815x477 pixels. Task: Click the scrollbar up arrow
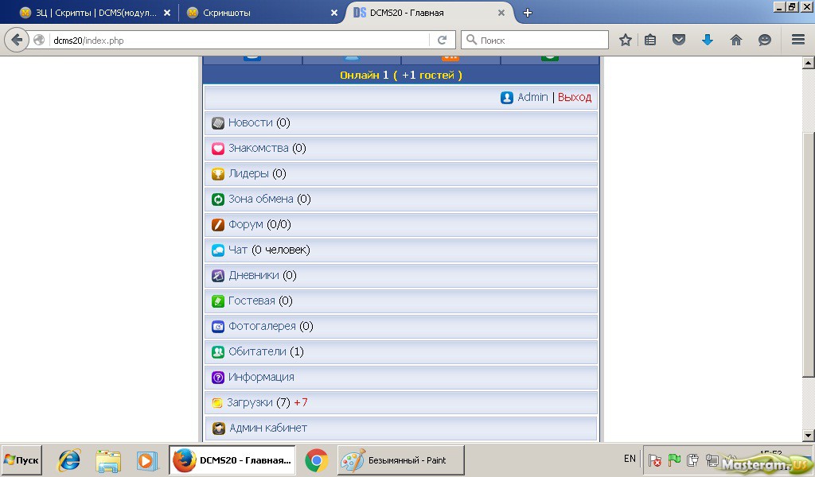pos(809,64)
